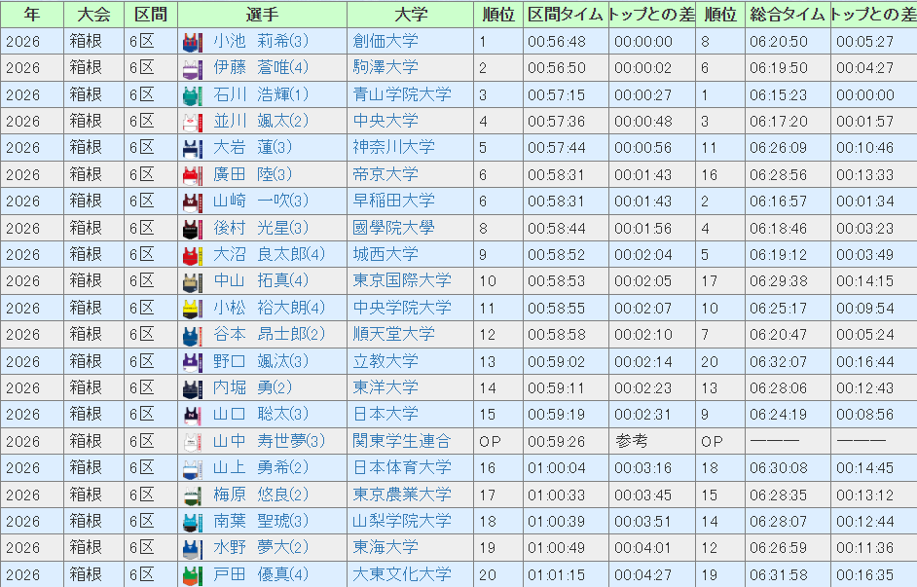Click the uniform icon next to 山口 聡太
Screen dimensions: 917x587
(192, 415)
